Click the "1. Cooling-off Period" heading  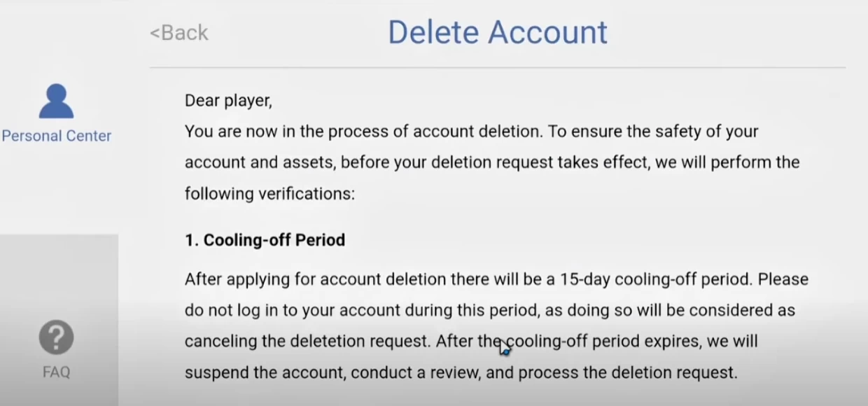[x=265, y=240]
